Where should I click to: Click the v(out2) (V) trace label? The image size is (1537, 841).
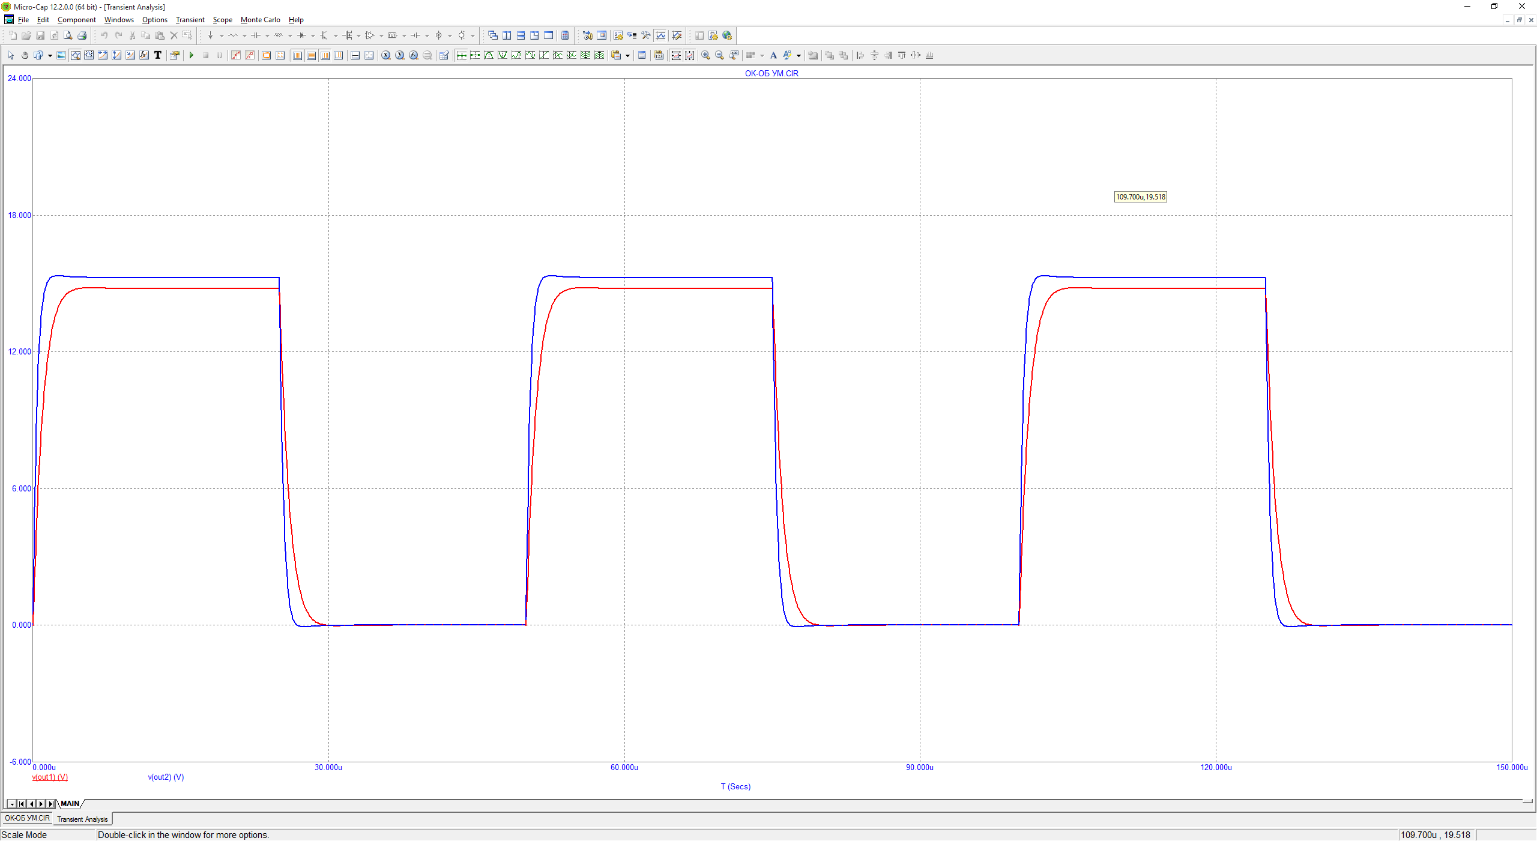point(166,777)
